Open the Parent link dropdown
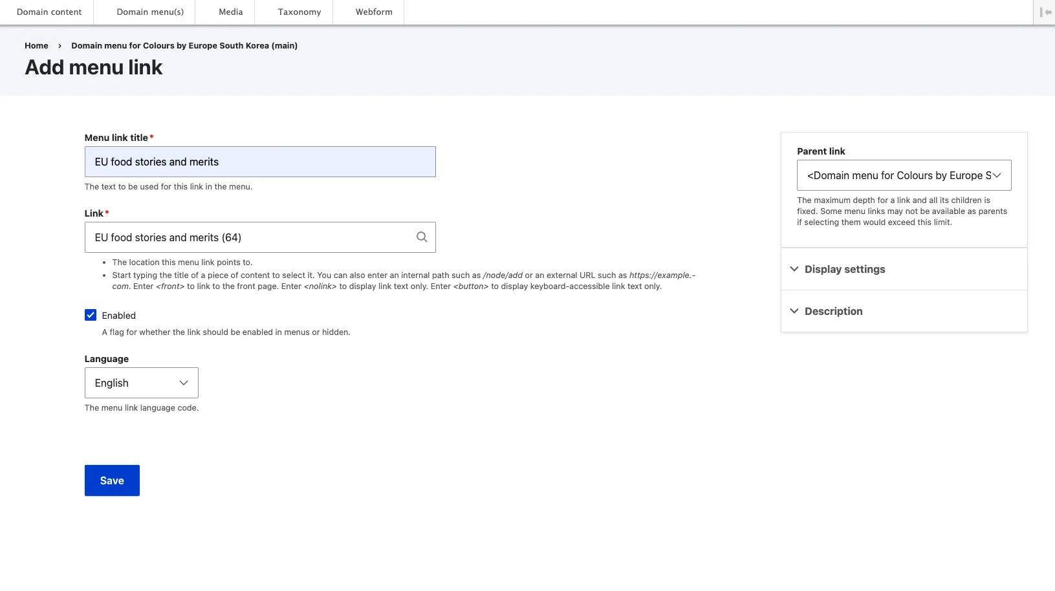Screen dimensions: 1055x591 904,175
